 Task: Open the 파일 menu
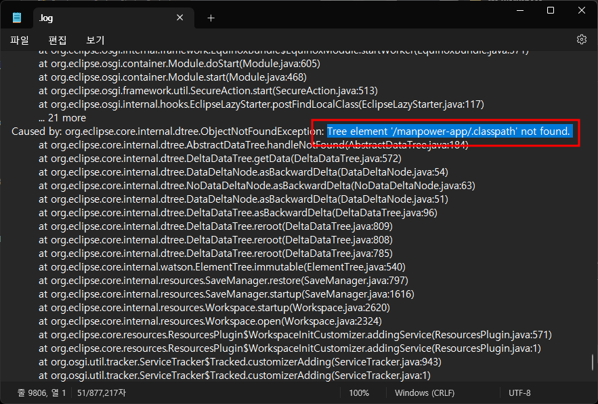click(20, 40)
